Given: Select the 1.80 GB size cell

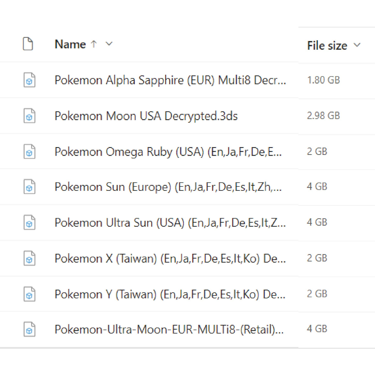Looking at the screenshot, I should point(323,80).
